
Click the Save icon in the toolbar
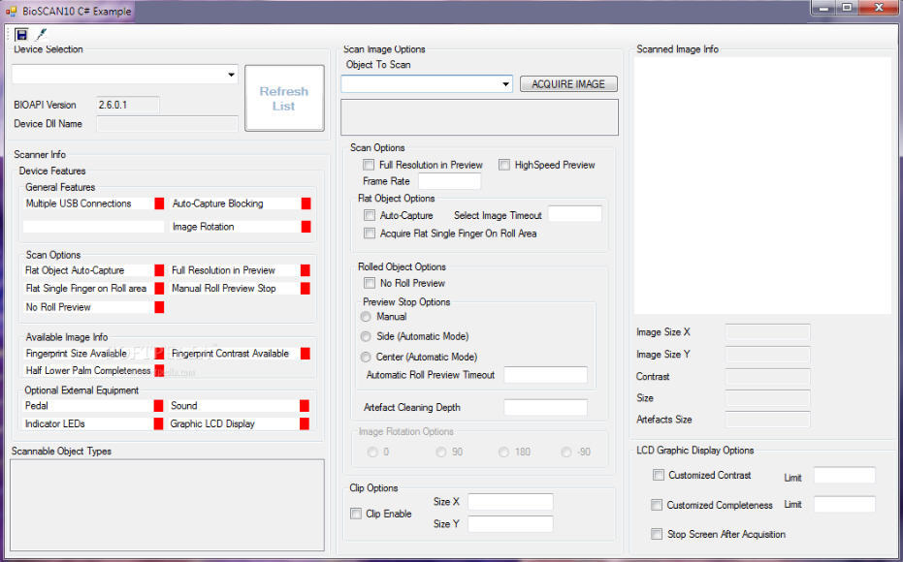(19, 33)
